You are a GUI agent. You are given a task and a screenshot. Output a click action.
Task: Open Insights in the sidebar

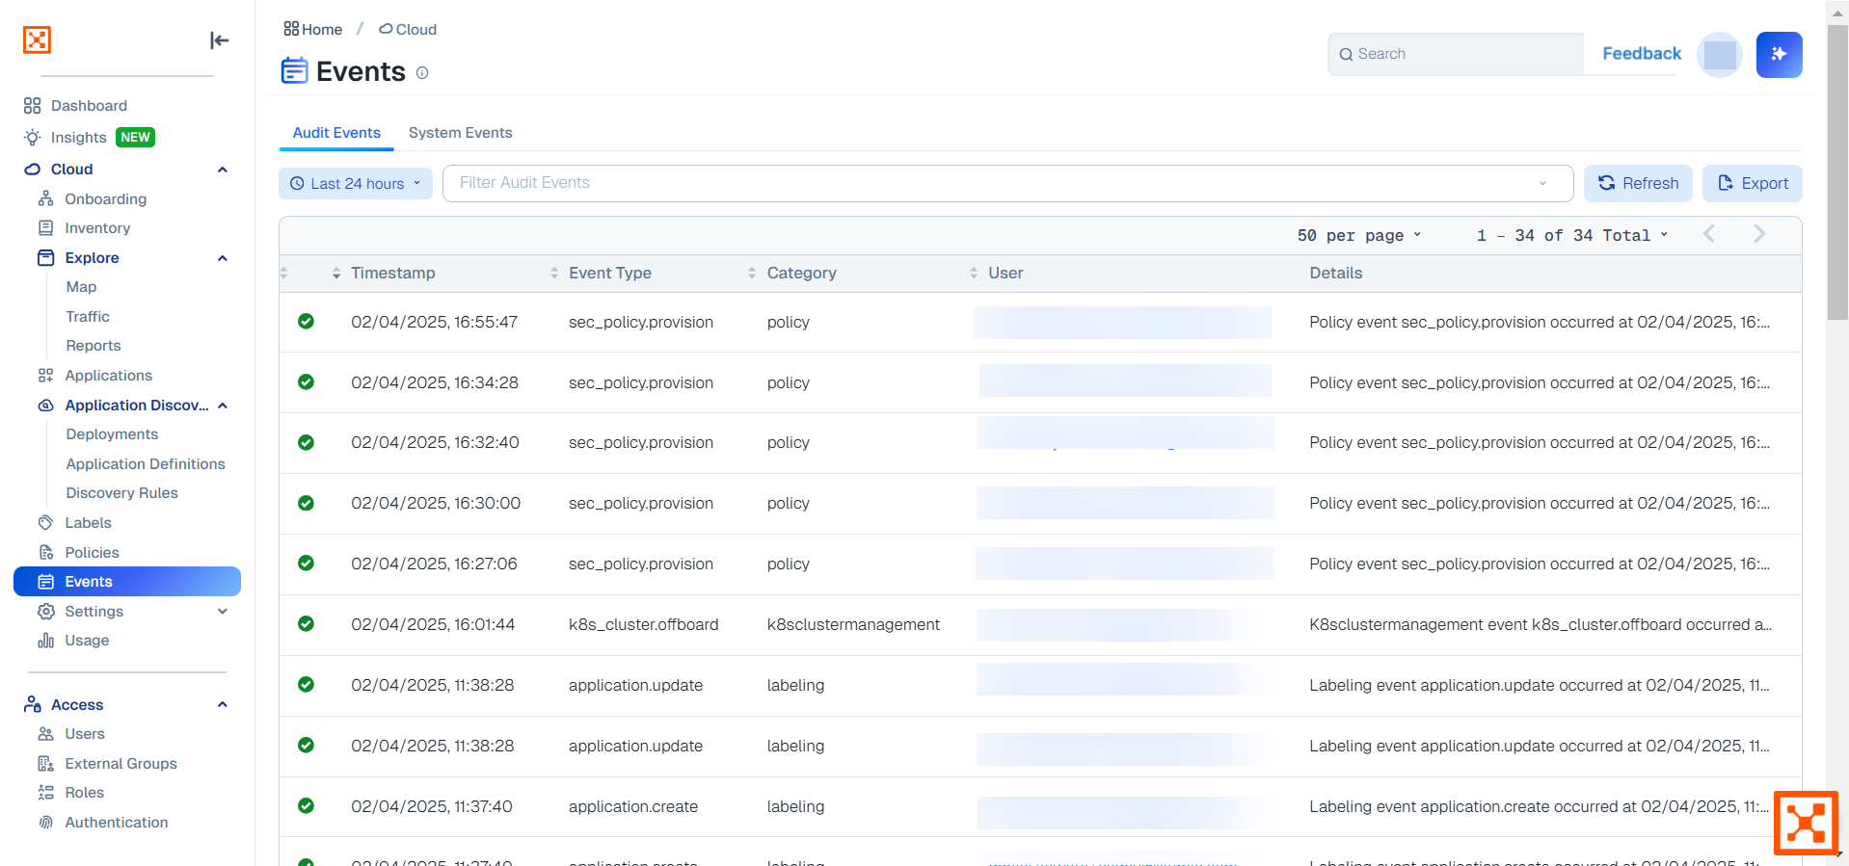[78, 138]
